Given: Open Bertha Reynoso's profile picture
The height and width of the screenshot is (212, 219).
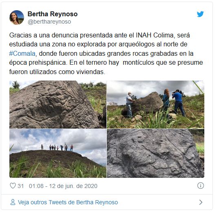Looking at the screenshot, I should coord(17,17).
